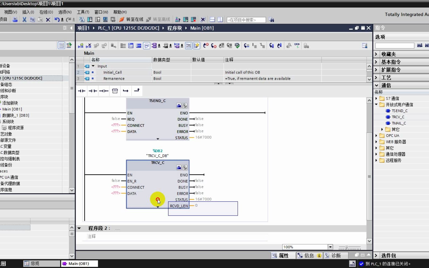Open the 总览 overview taskbar button
Image resolution: width=429 pixels, height=268 pixels.
(41, 264)
